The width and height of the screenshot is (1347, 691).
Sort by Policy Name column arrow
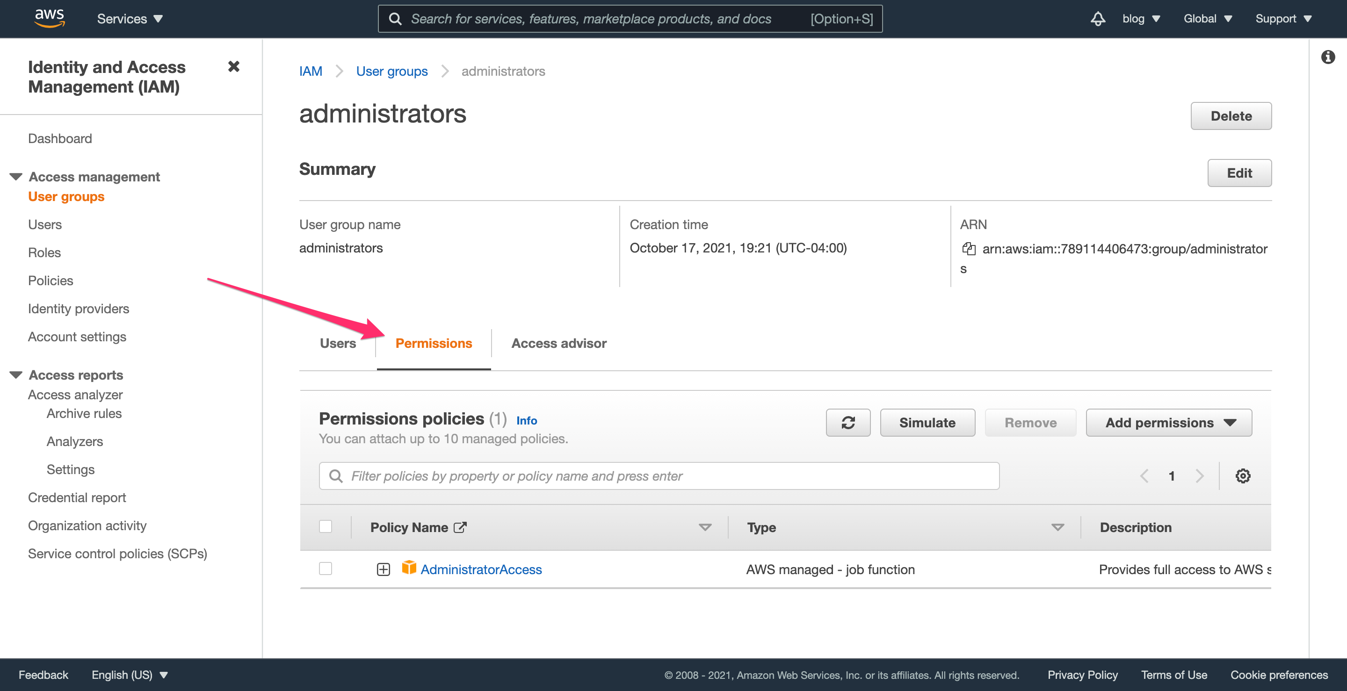(705, 527)
